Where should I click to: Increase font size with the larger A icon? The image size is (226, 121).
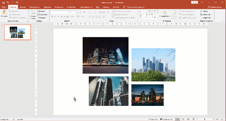(x=77, y=12)
